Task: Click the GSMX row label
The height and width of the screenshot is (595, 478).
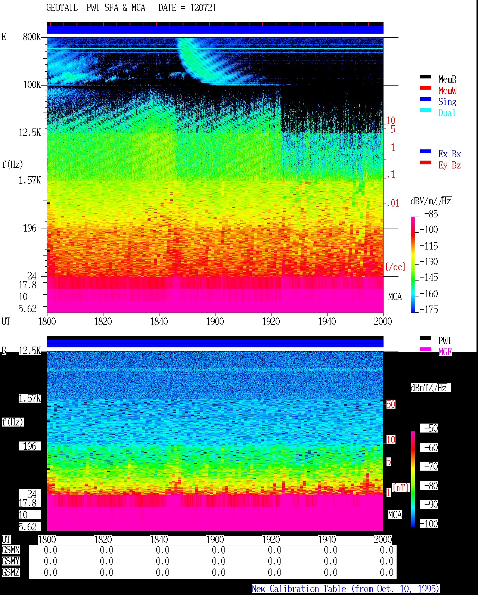Action: [x=10, y=550]
